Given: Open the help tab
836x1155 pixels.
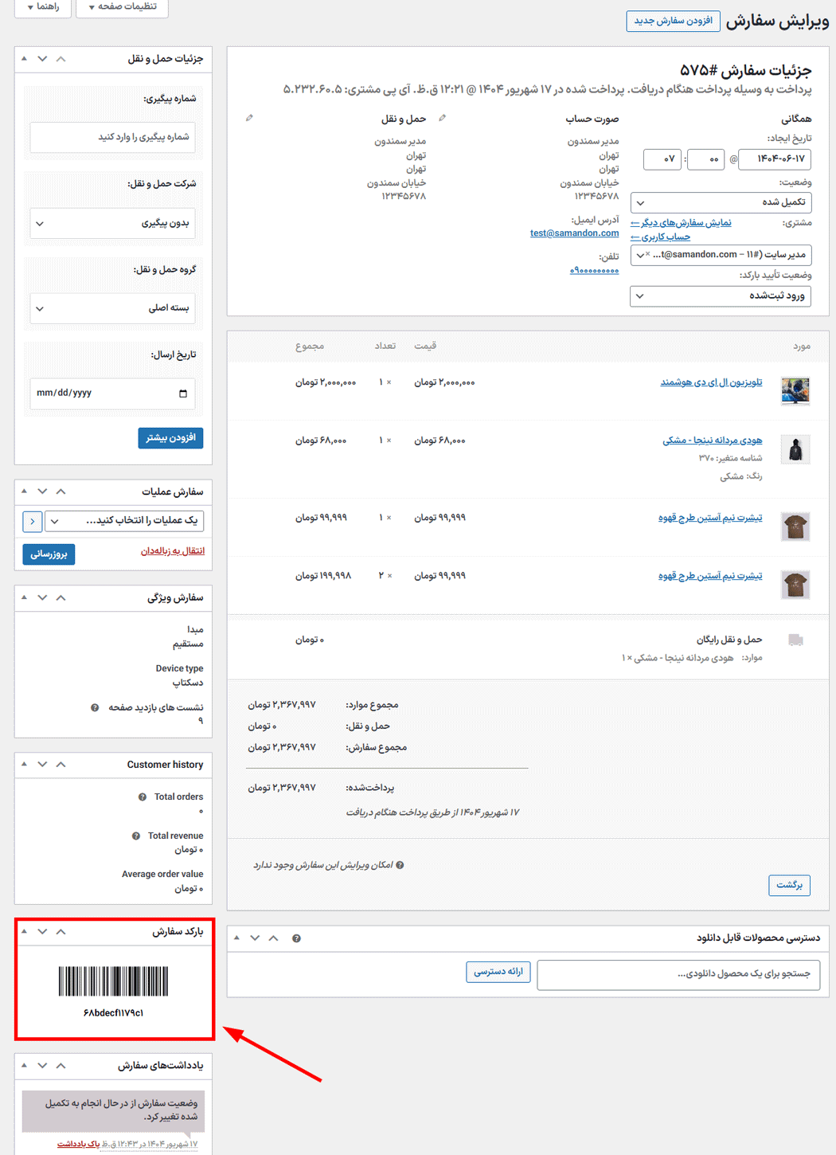Looking at the screenshot, I should (x=42, y=7).
